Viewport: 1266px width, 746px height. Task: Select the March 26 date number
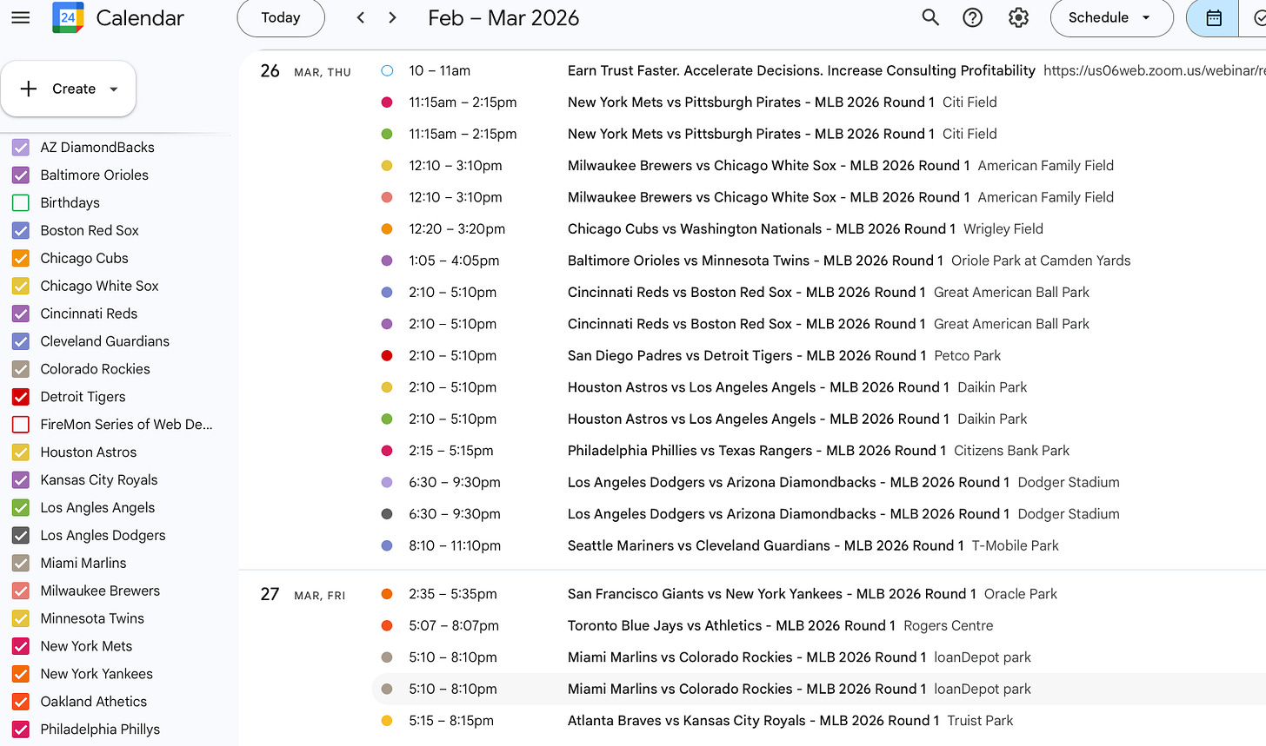270,71
